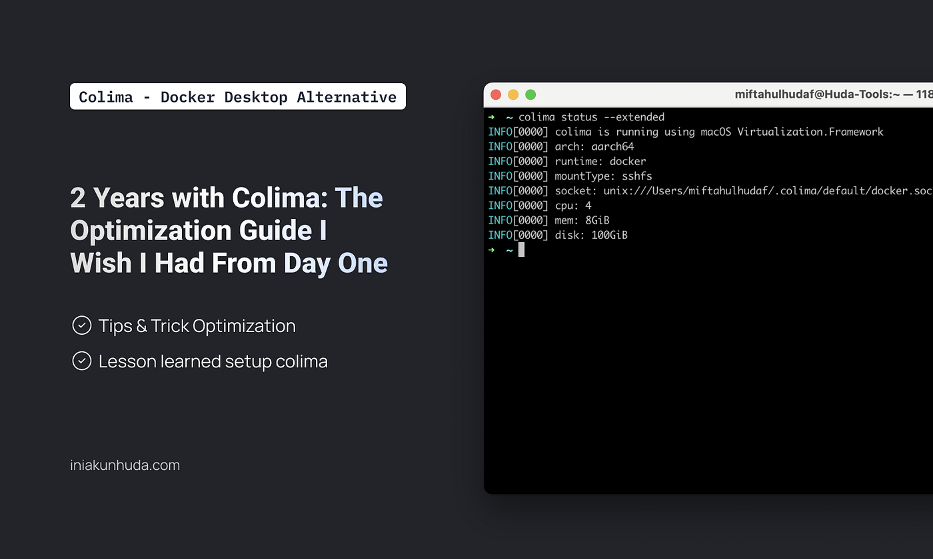Viewport: 933px width, 559px height.
Task: Click the checkmark icon beside Tips & Trick Optimization
Action: (x=82, y=325)
